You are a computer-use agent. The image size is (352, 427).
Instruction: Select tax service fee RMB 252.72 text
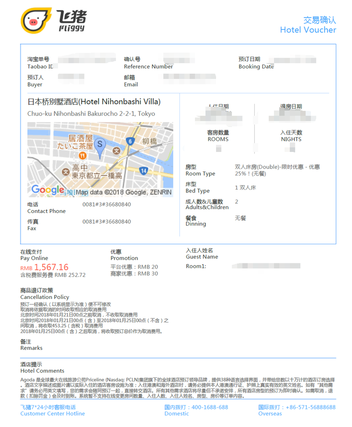pos(53,275)
